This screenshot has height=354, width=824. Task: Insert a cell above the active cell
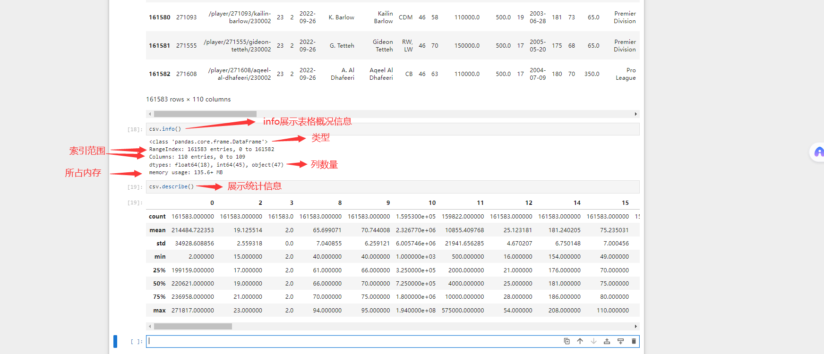(607, 341)
